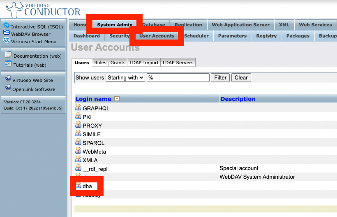Click the user icon beside SIMILE
The image size is (337, 217).
pyautogui.click(x=78, y=133)
